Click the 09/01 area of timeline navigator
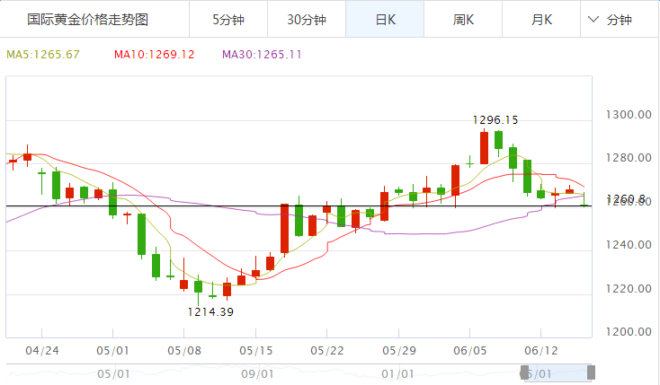 (x=257, y=373)
